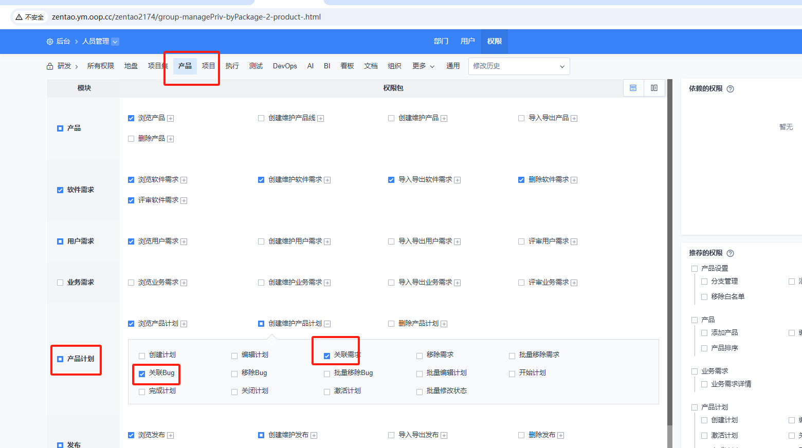Click the browser URL address field
This screenshot has width=802, height=448.
pos(360,17)
